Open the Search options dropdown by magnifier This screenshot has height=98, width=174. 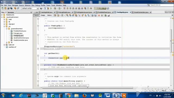coord(149,5)
